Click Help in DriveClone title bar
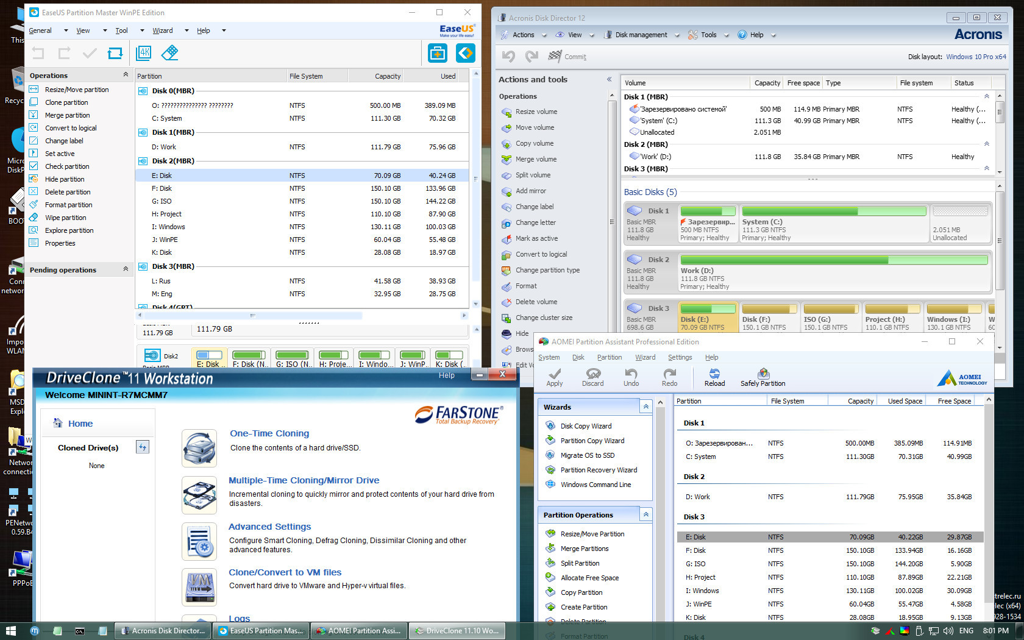The width and height of the screenshot is (1024, 640). [447, 375]
